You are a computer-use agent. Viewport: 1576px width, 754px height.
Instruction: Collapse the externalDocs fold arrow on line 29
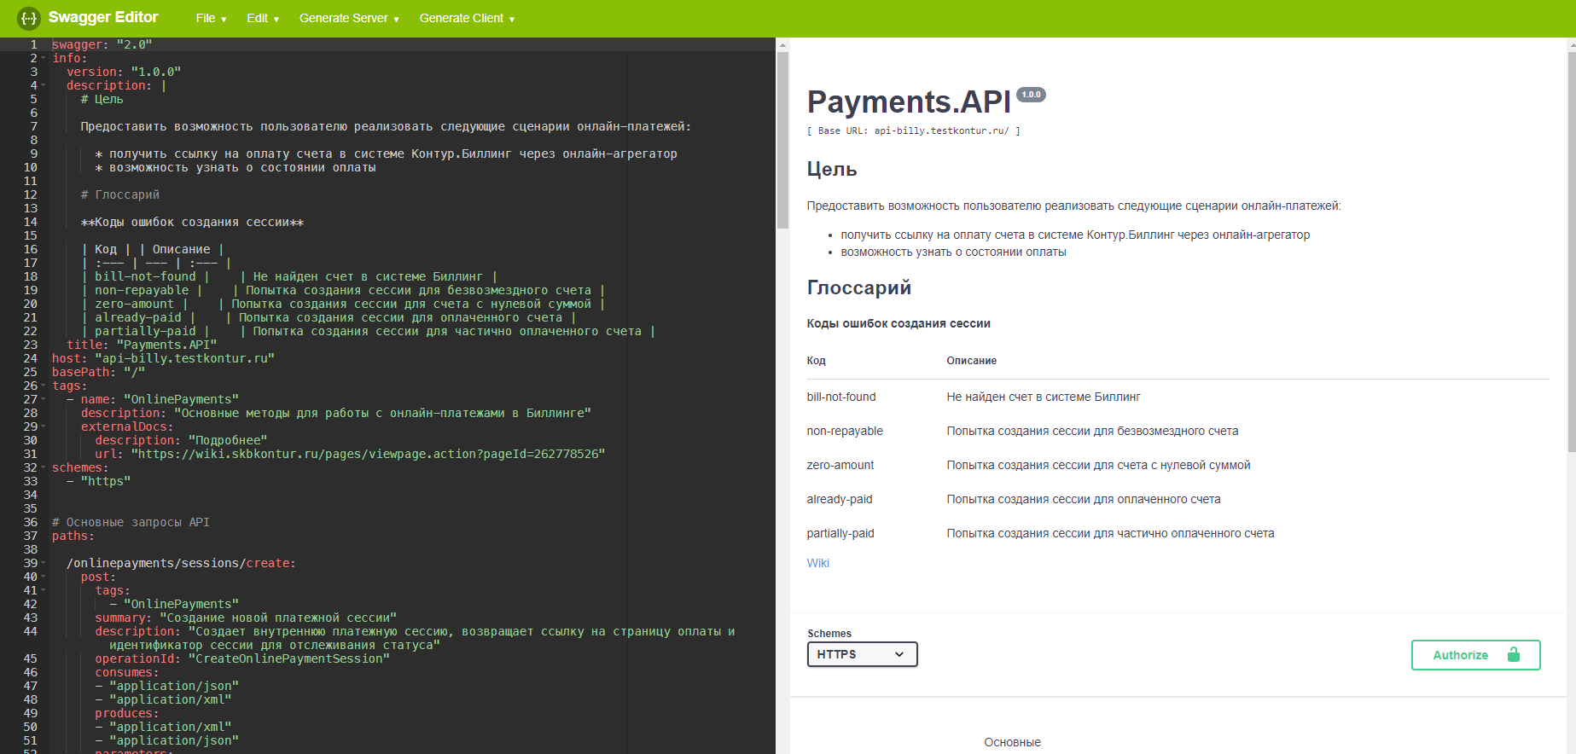pos(44,426)
